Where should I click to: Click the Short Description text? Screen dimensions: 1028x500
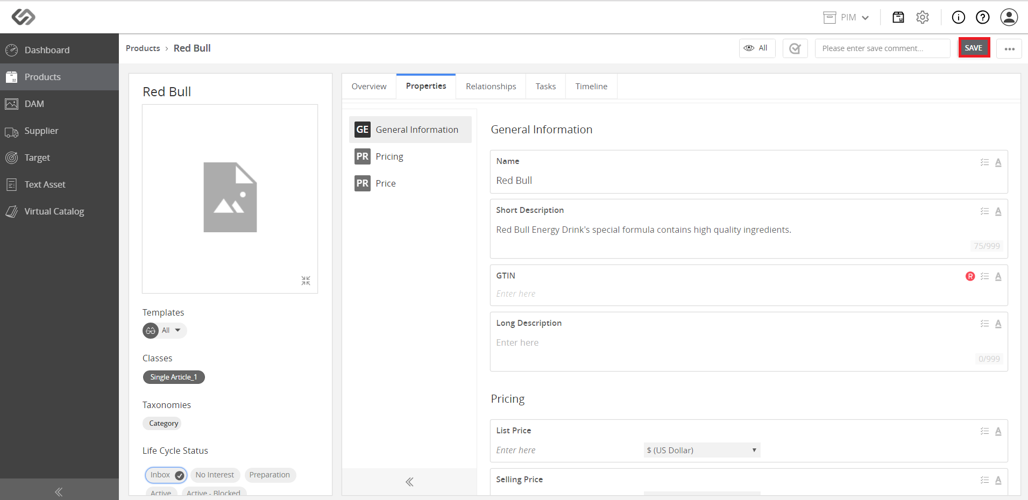[643, 230]
